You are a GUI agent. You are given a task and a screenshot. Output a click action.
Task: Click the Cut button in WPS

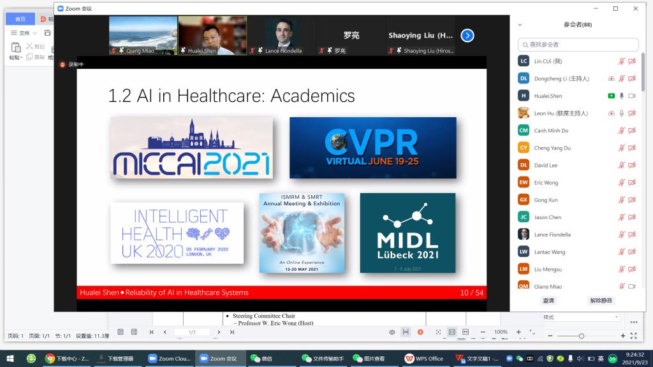point(36,46)
